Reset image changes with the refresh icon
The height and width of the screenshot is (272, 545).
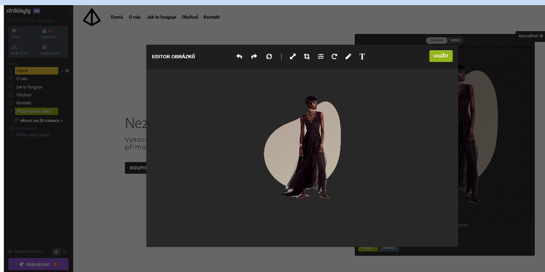[269, 56]
